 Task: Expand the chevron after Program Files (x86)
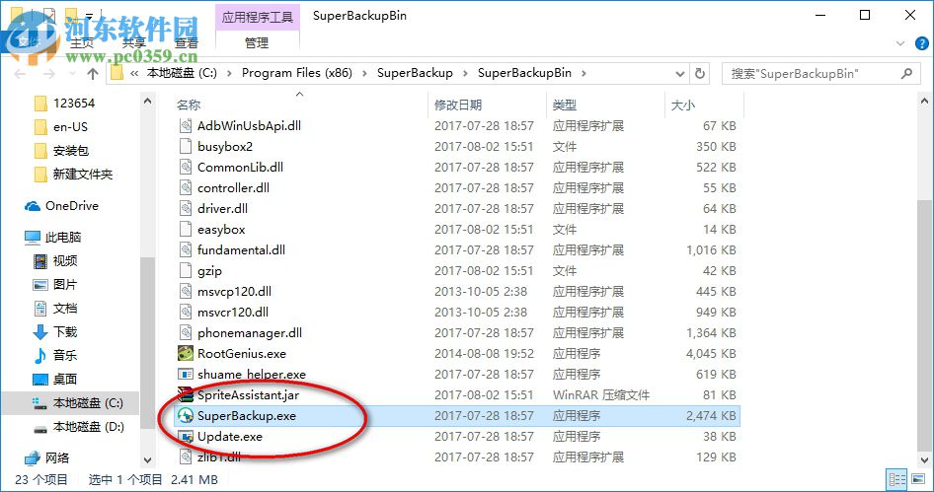364,73
